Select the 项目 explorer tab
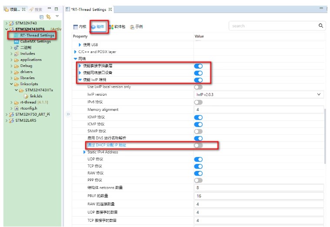The image size is (330, 227). 15,9
